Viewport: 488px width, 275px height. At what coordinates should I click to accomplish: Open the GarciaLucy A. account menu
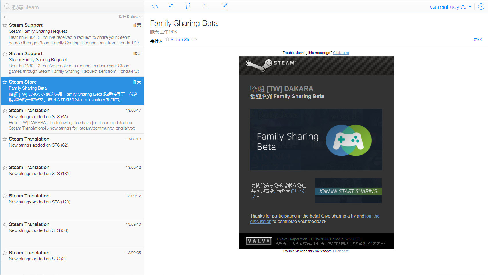[451, 7]
